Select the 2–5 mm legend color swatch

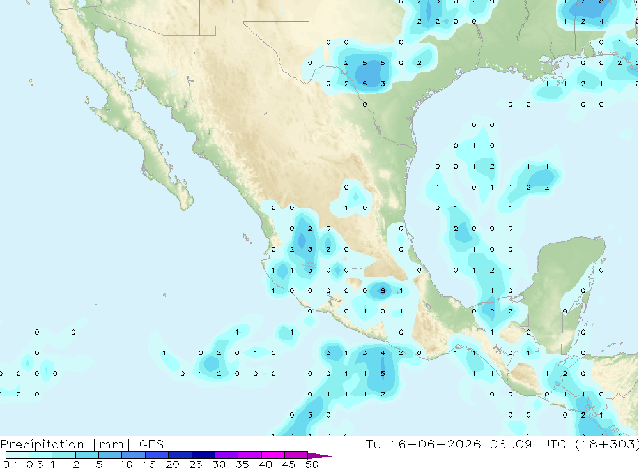pos(87,455)
